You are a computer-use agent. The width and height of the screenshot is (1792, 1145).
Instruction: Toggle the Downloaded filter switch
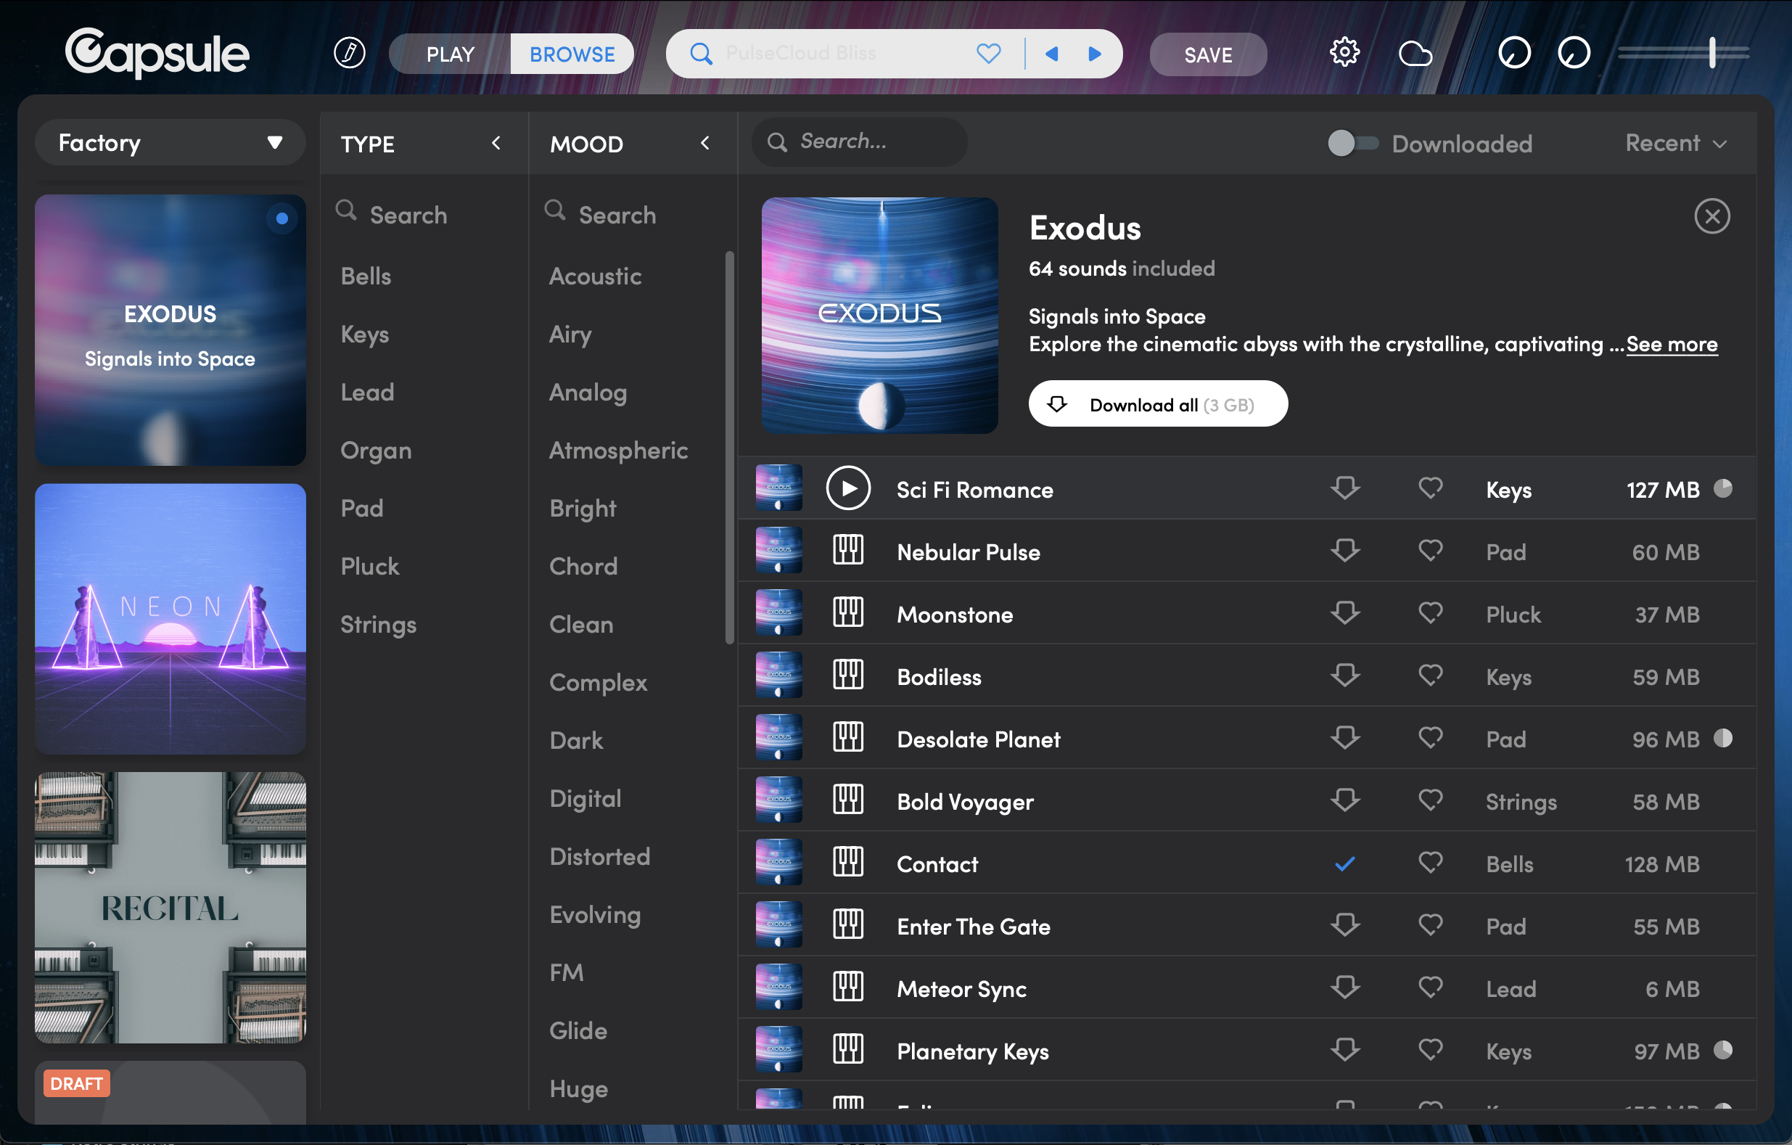(1352, 143)
